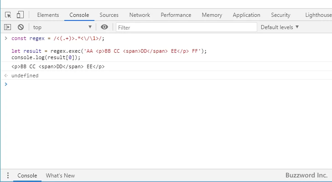Screen dimensions: 332x182
Task: Toggle the device toolbar icon
Action: click(21, 15)
